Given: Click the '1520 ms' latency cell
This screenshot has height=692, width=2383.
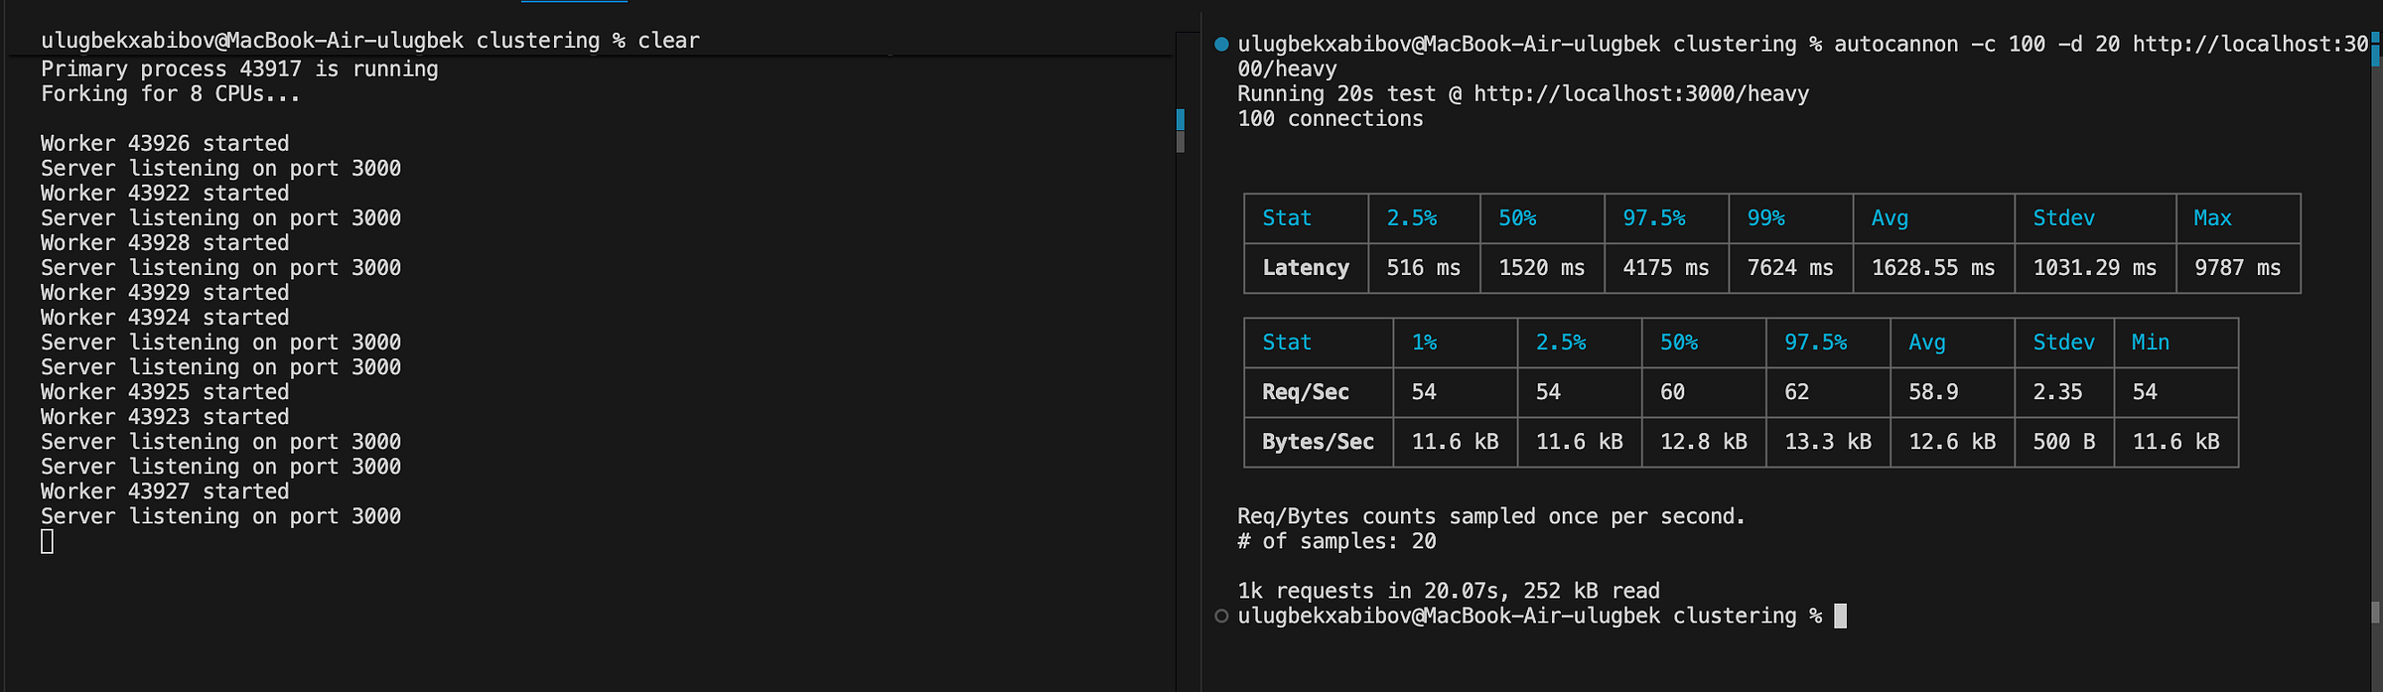Looking at the screenshot, I should tap(1542, 268).
